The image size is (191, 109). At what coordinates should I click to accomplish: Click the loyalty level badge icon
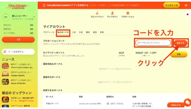(x=5, y=17)
